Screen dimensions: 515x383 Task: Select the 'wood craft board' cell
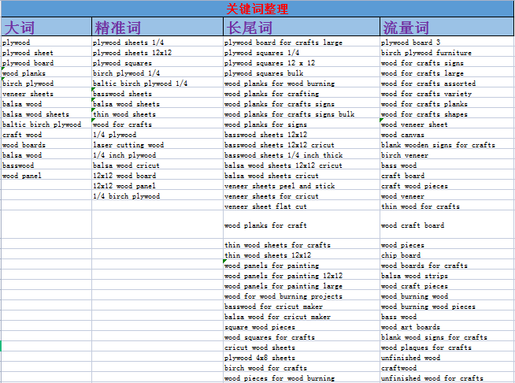click(446, 225)
